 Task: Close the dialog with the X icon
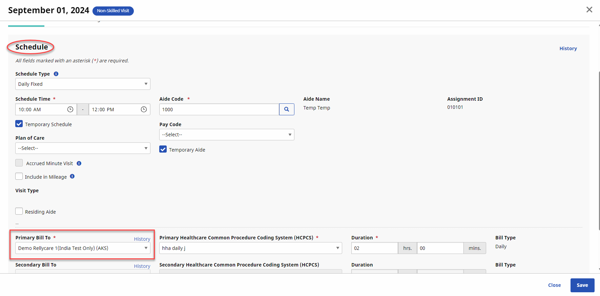589,10
